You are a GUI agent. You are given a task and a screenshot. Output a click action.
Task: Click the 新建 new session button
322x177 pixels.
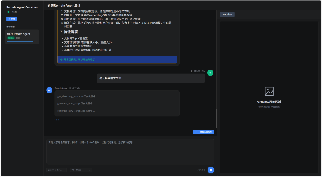[x=12, y=19]
